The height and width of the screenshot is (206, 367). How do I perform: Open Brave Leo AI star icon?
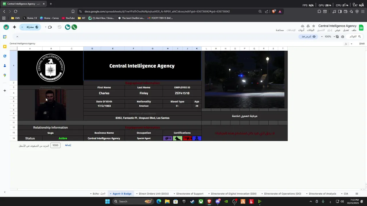click(351, 11)
